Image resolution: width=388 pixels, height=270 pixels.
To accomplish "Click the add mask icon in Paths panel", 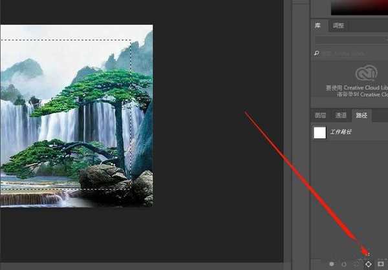I will pyautogui.click(x=381, y=264).
